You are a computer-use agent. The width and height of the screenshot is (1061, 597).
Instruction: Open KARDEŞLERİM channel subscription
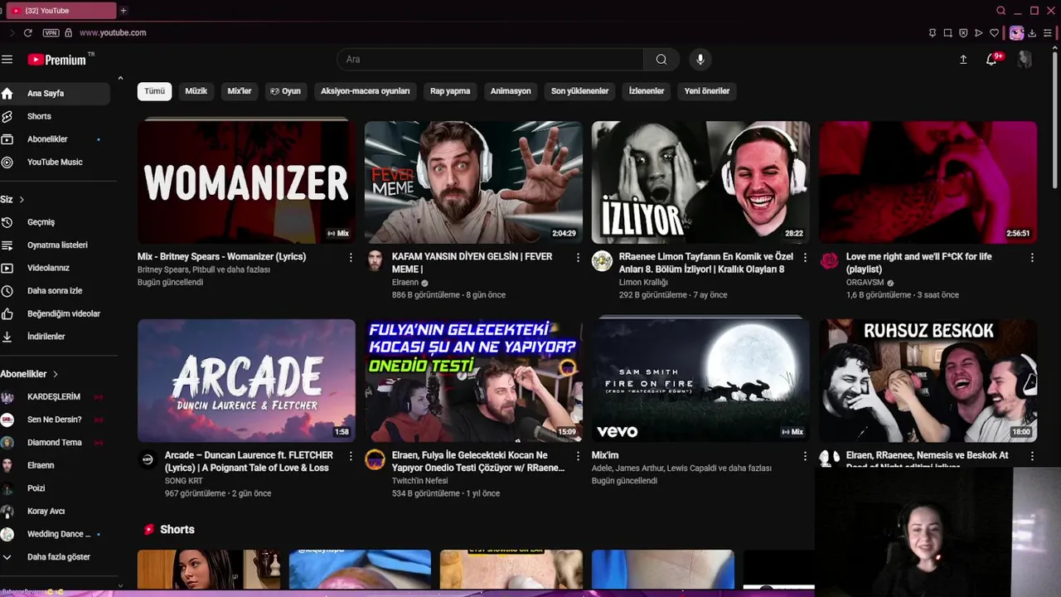[x=55, y=397]
